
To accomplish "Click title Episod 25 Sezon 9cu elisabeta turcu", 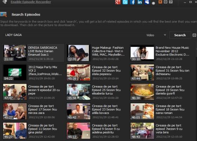I will 106,90.
